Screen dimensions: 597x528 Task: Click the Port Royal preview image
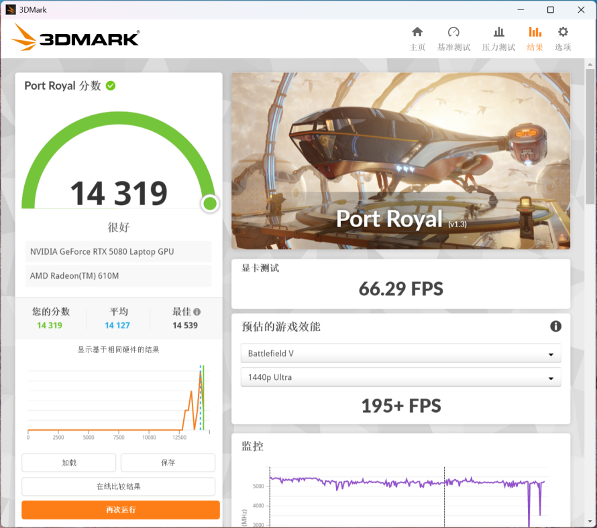400,161
